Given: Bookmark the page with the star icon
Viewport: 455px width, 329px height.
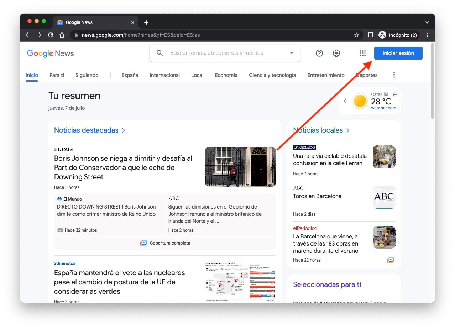Looking at the screenshot, I should coord(356,35).
